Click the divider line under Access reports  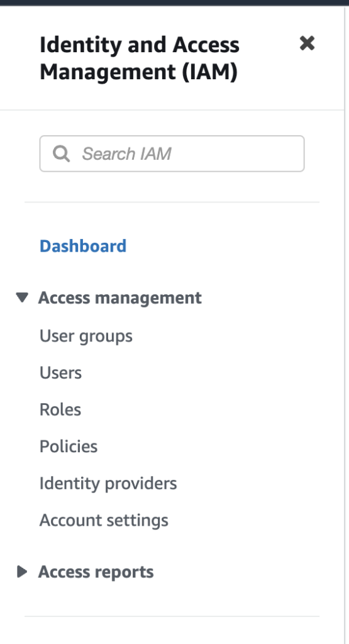pyautogui.click(x=172, y=616)
